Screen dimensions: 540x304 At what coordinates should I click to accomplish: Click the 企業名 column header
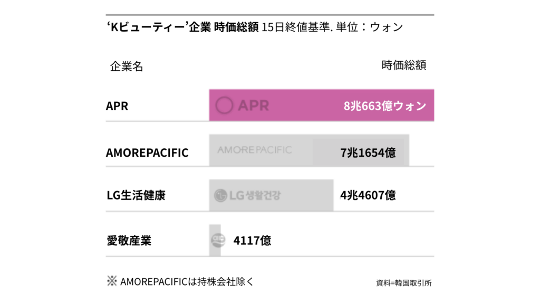[127, 67]
